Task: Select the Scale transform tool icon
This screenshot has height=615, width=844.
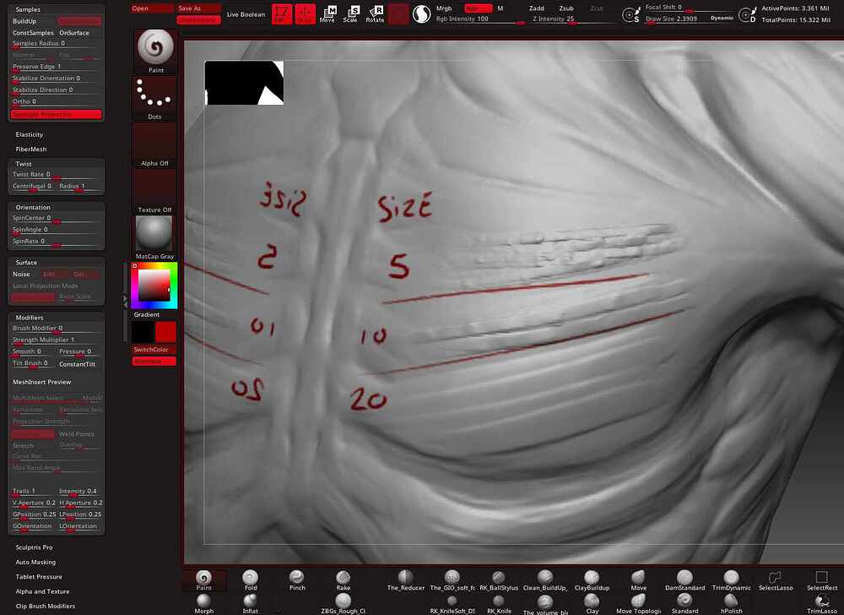Action: 350,14
